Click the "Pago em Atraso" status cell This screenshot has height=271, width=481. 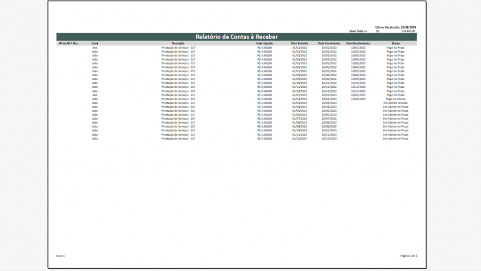coord(396,99)
